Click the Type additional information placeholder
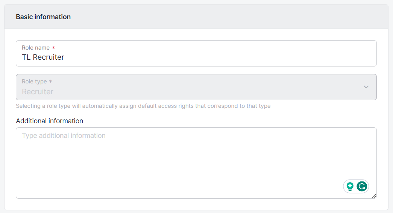 [64, 136]
